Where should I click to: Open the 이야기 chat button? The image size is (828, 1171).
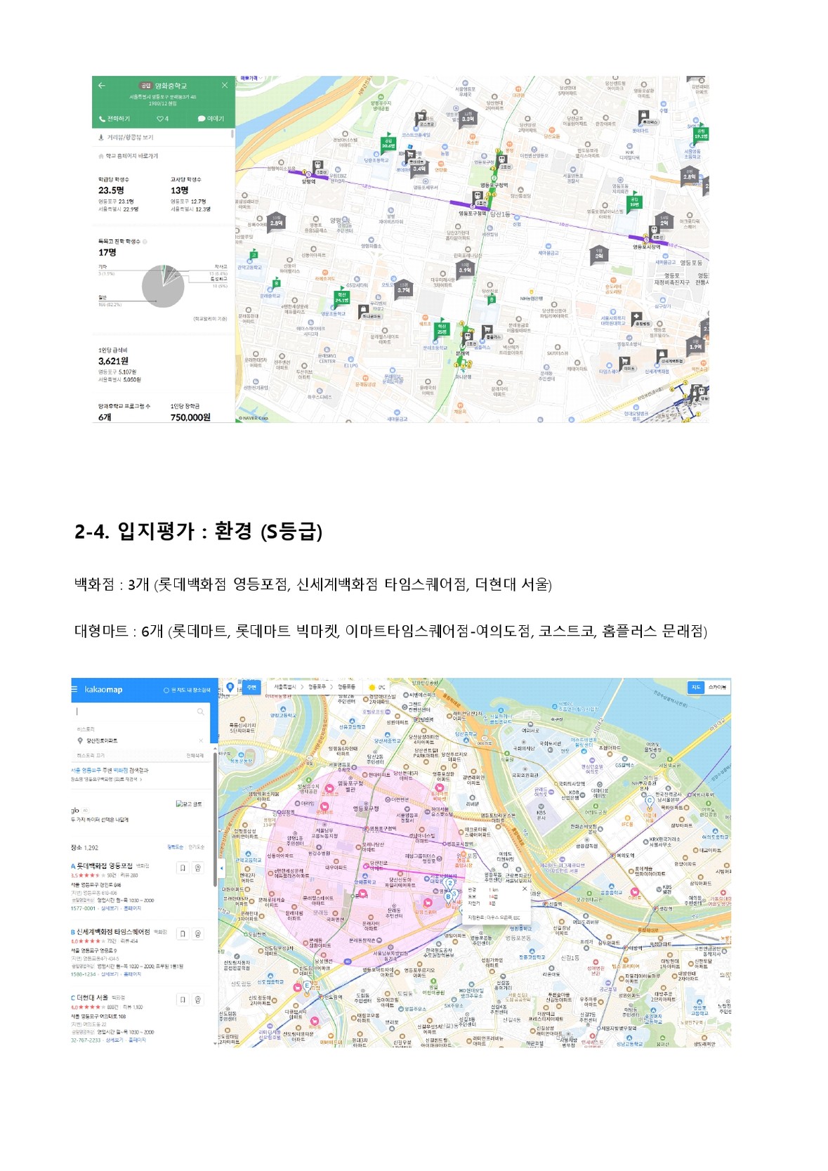211,119
